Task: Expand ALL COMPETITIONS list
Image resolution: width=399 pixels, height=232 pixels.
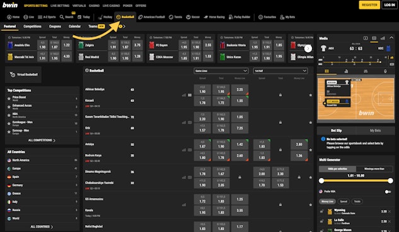Action: pos(42,140)
